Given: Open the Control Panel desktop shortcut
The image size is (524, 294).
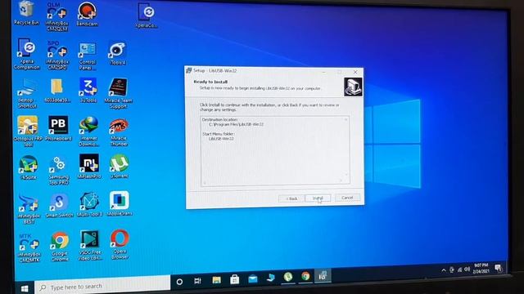Looking at the screenshot, I should tap(88, 56).
